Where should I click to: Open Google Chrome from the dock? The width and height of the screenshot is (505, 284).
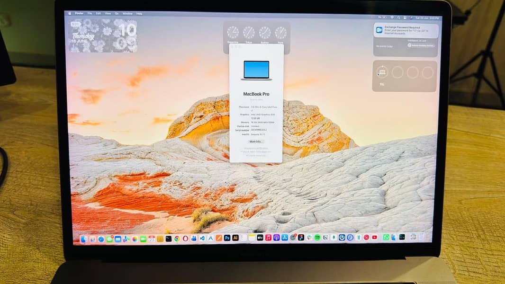pos(177,239)
